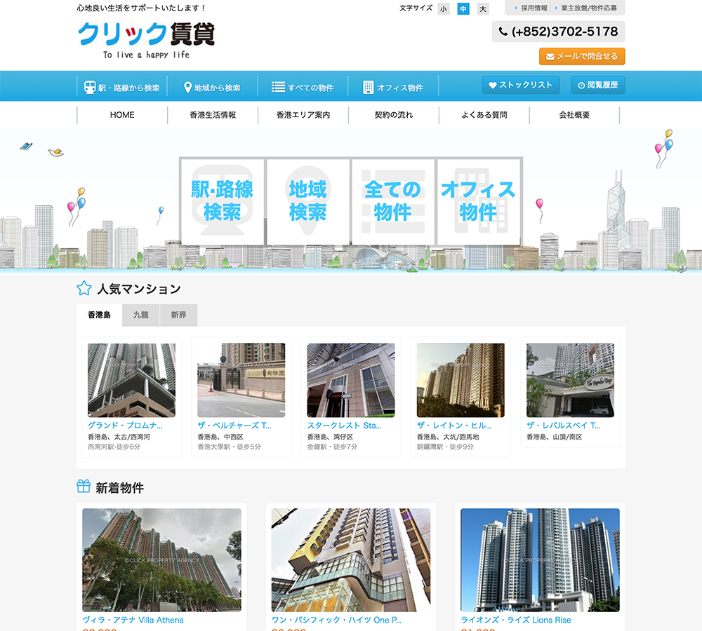Switch to the 九龍 tab
The image size is (702, 631).
click(140, 315)
